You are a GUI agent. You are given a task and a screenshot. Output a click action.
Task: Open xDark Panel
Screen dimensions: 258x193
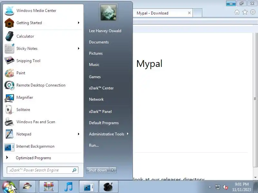(x=100, y=112)
